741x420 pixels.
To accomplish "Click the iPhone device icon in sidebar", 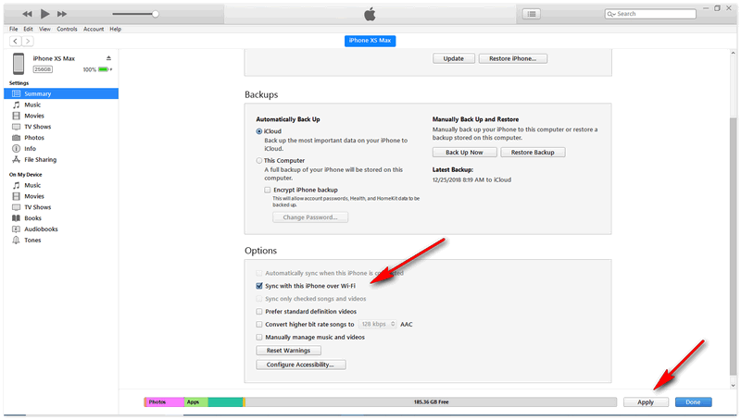I will coord(19,64).
